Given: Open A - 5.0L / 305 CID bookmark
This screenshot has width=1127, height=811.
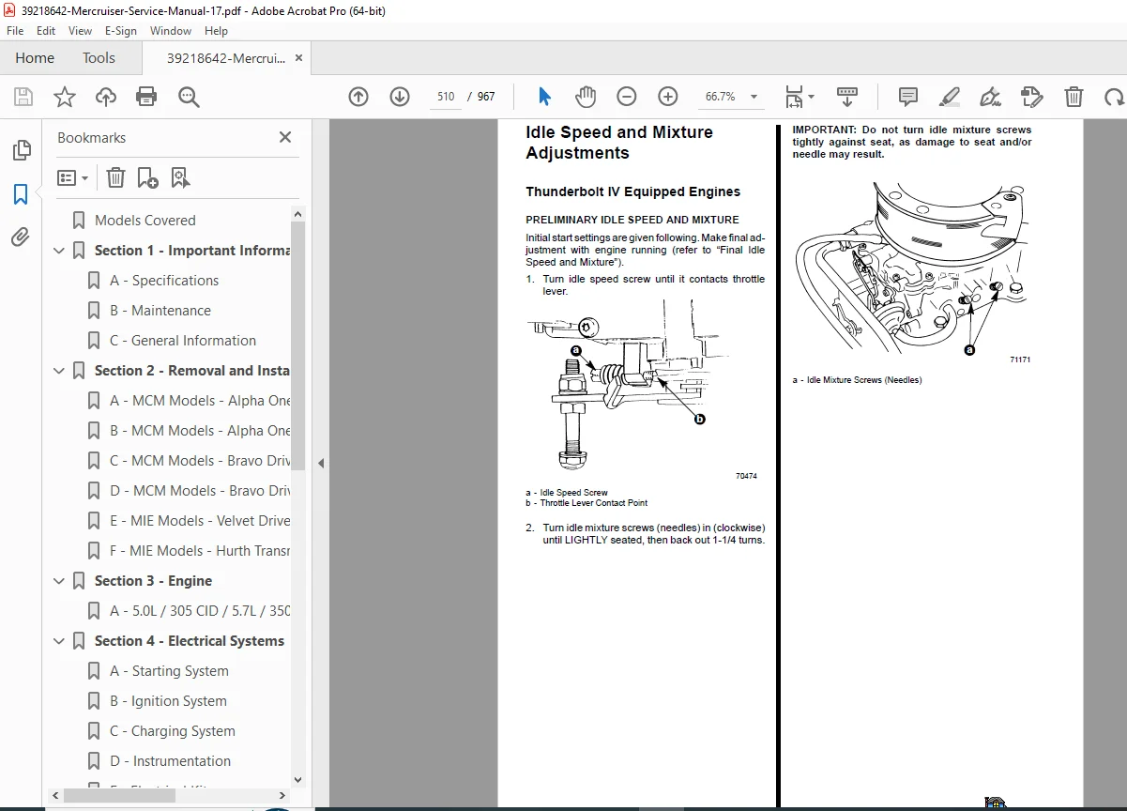Looking at the screenshot, I should 200,611.
